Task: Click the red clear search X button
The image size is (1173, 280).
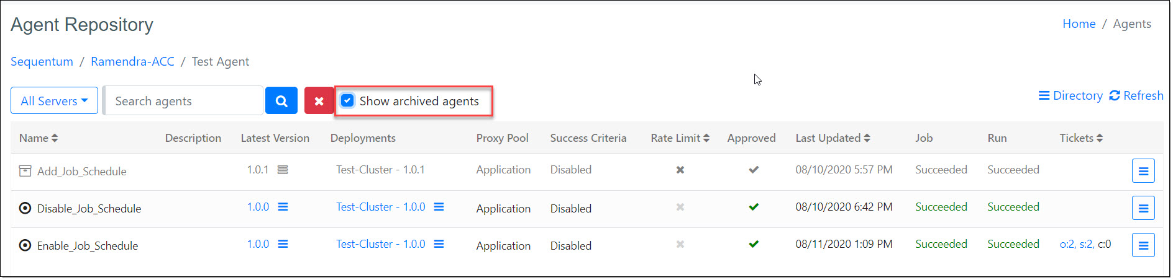Action: pos(319,101)
